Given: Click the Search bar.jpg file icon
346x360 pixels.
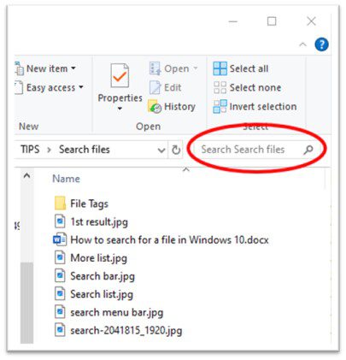Looking at the screenshot, I should [60, 276].
